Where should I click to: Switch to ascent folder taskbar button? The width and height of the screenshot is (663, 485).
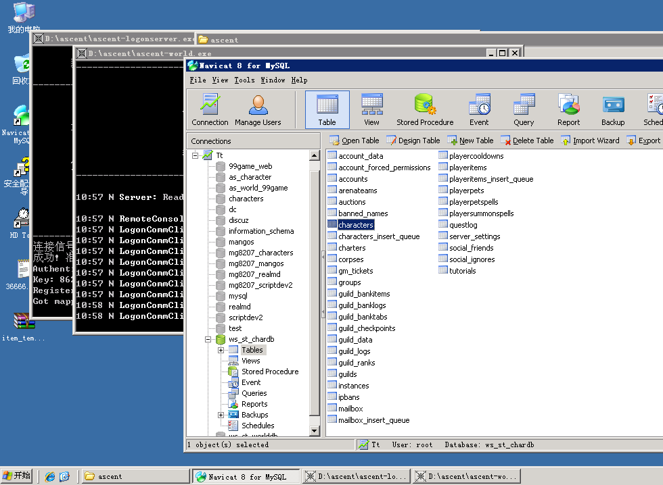pos(135,477)
